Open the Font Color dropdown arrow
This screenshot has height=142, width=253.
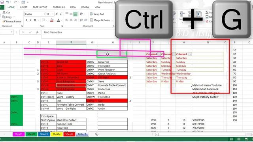[x=62, y=20]
